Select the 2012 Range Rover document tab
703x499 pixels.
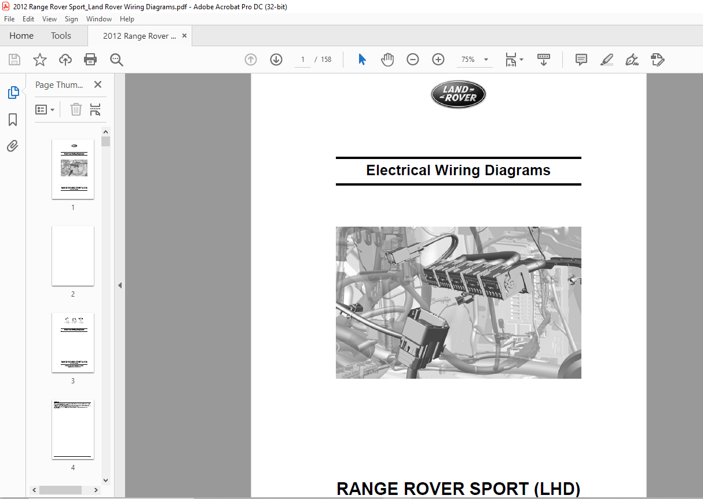tap(139, 36)
